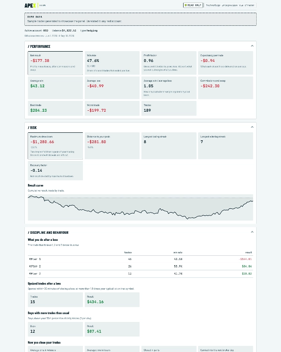Image resolution: width=281 pixels, height=352 pixels.
Task: Click on the Result curve chart
Action: pos(140,207)
